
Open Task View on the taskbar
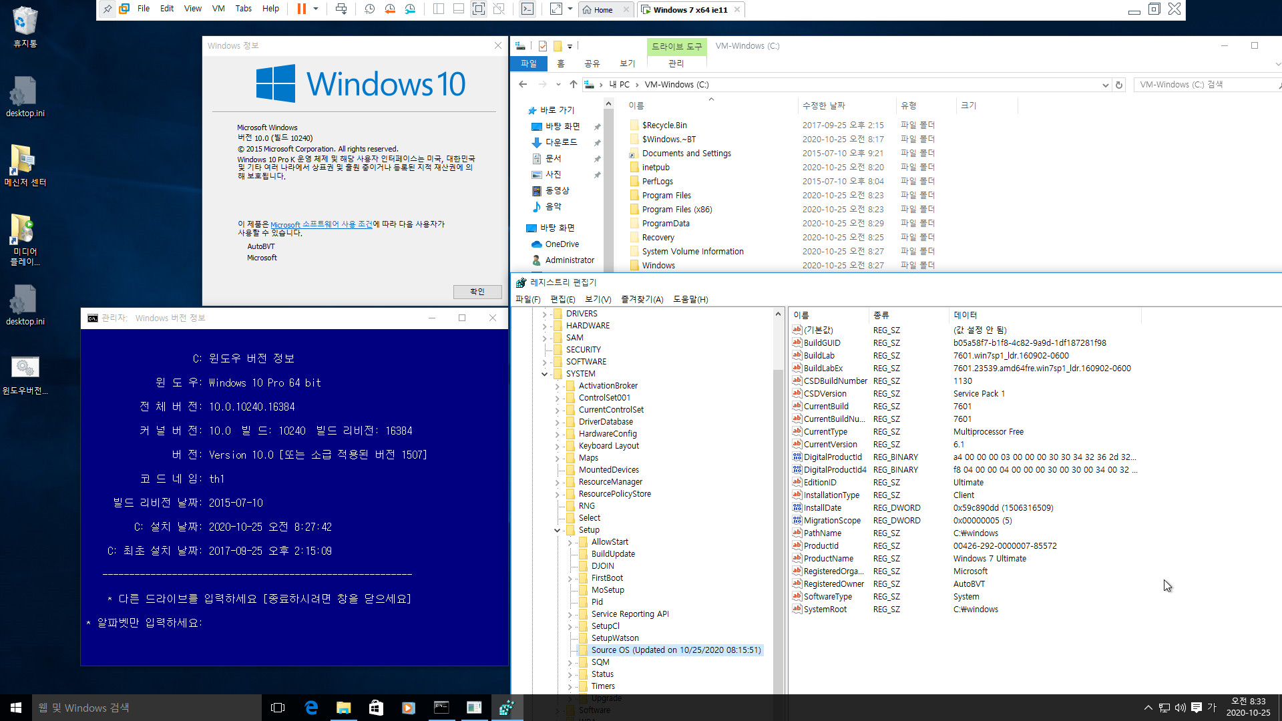(x=278, y=708)
